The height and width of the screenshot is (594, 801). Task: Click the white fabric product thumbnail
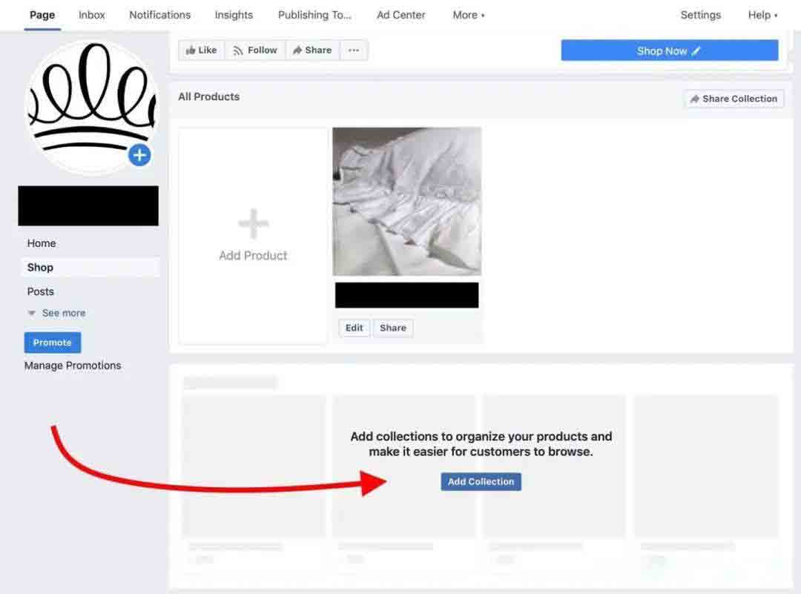[x=406, y=200]
